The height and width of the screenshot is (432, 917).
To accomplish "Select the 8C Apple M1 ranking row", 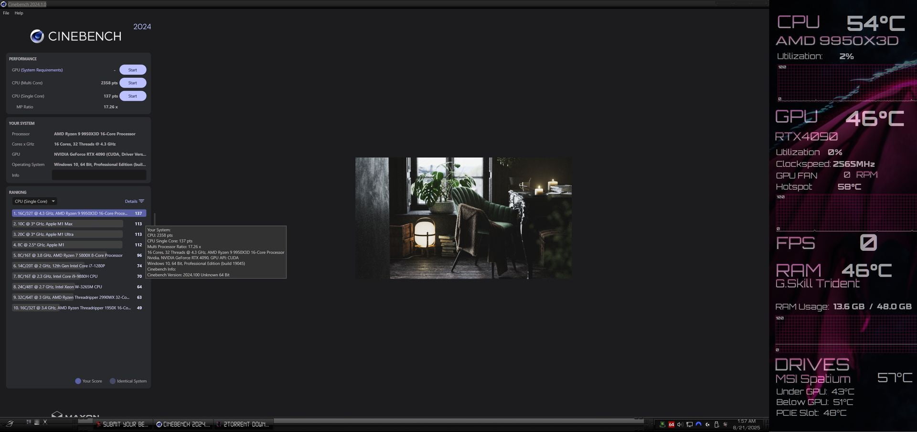I will [79, 245].
